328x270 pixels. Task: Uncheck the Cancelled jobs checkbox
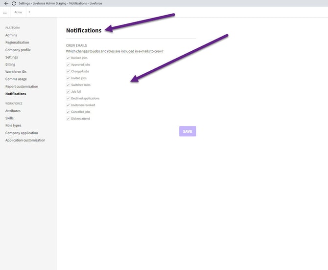coord(68,112)
